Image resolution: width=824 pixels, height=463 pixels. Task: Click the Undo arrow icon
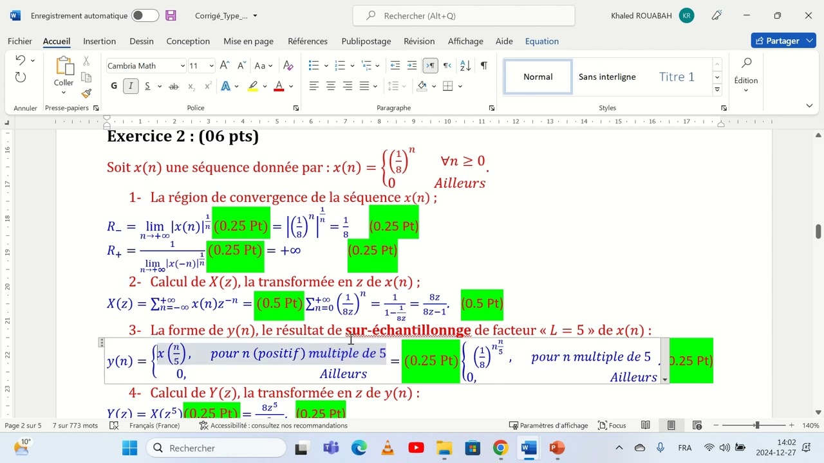pyautogui.click(x=21, y=60)
